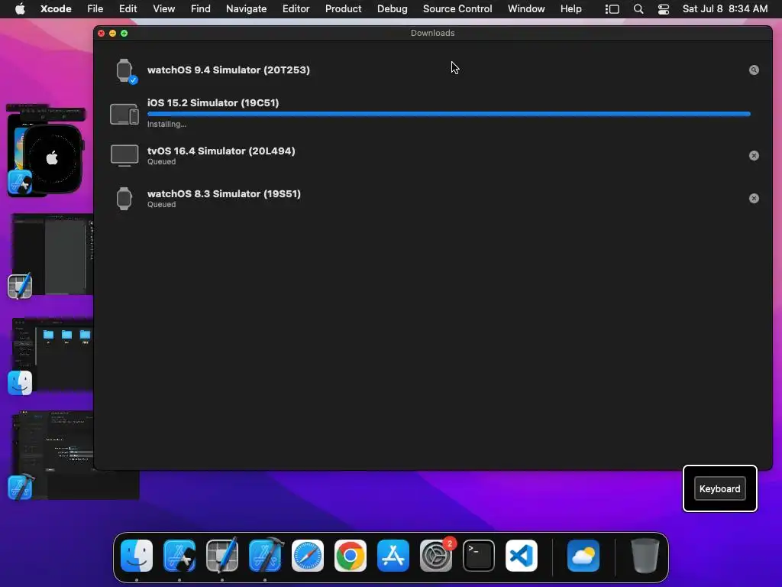Switch to Xcode project window thumbnail
Screen dimensions: 782x587
pyautogui.click(x=55, y=456)
